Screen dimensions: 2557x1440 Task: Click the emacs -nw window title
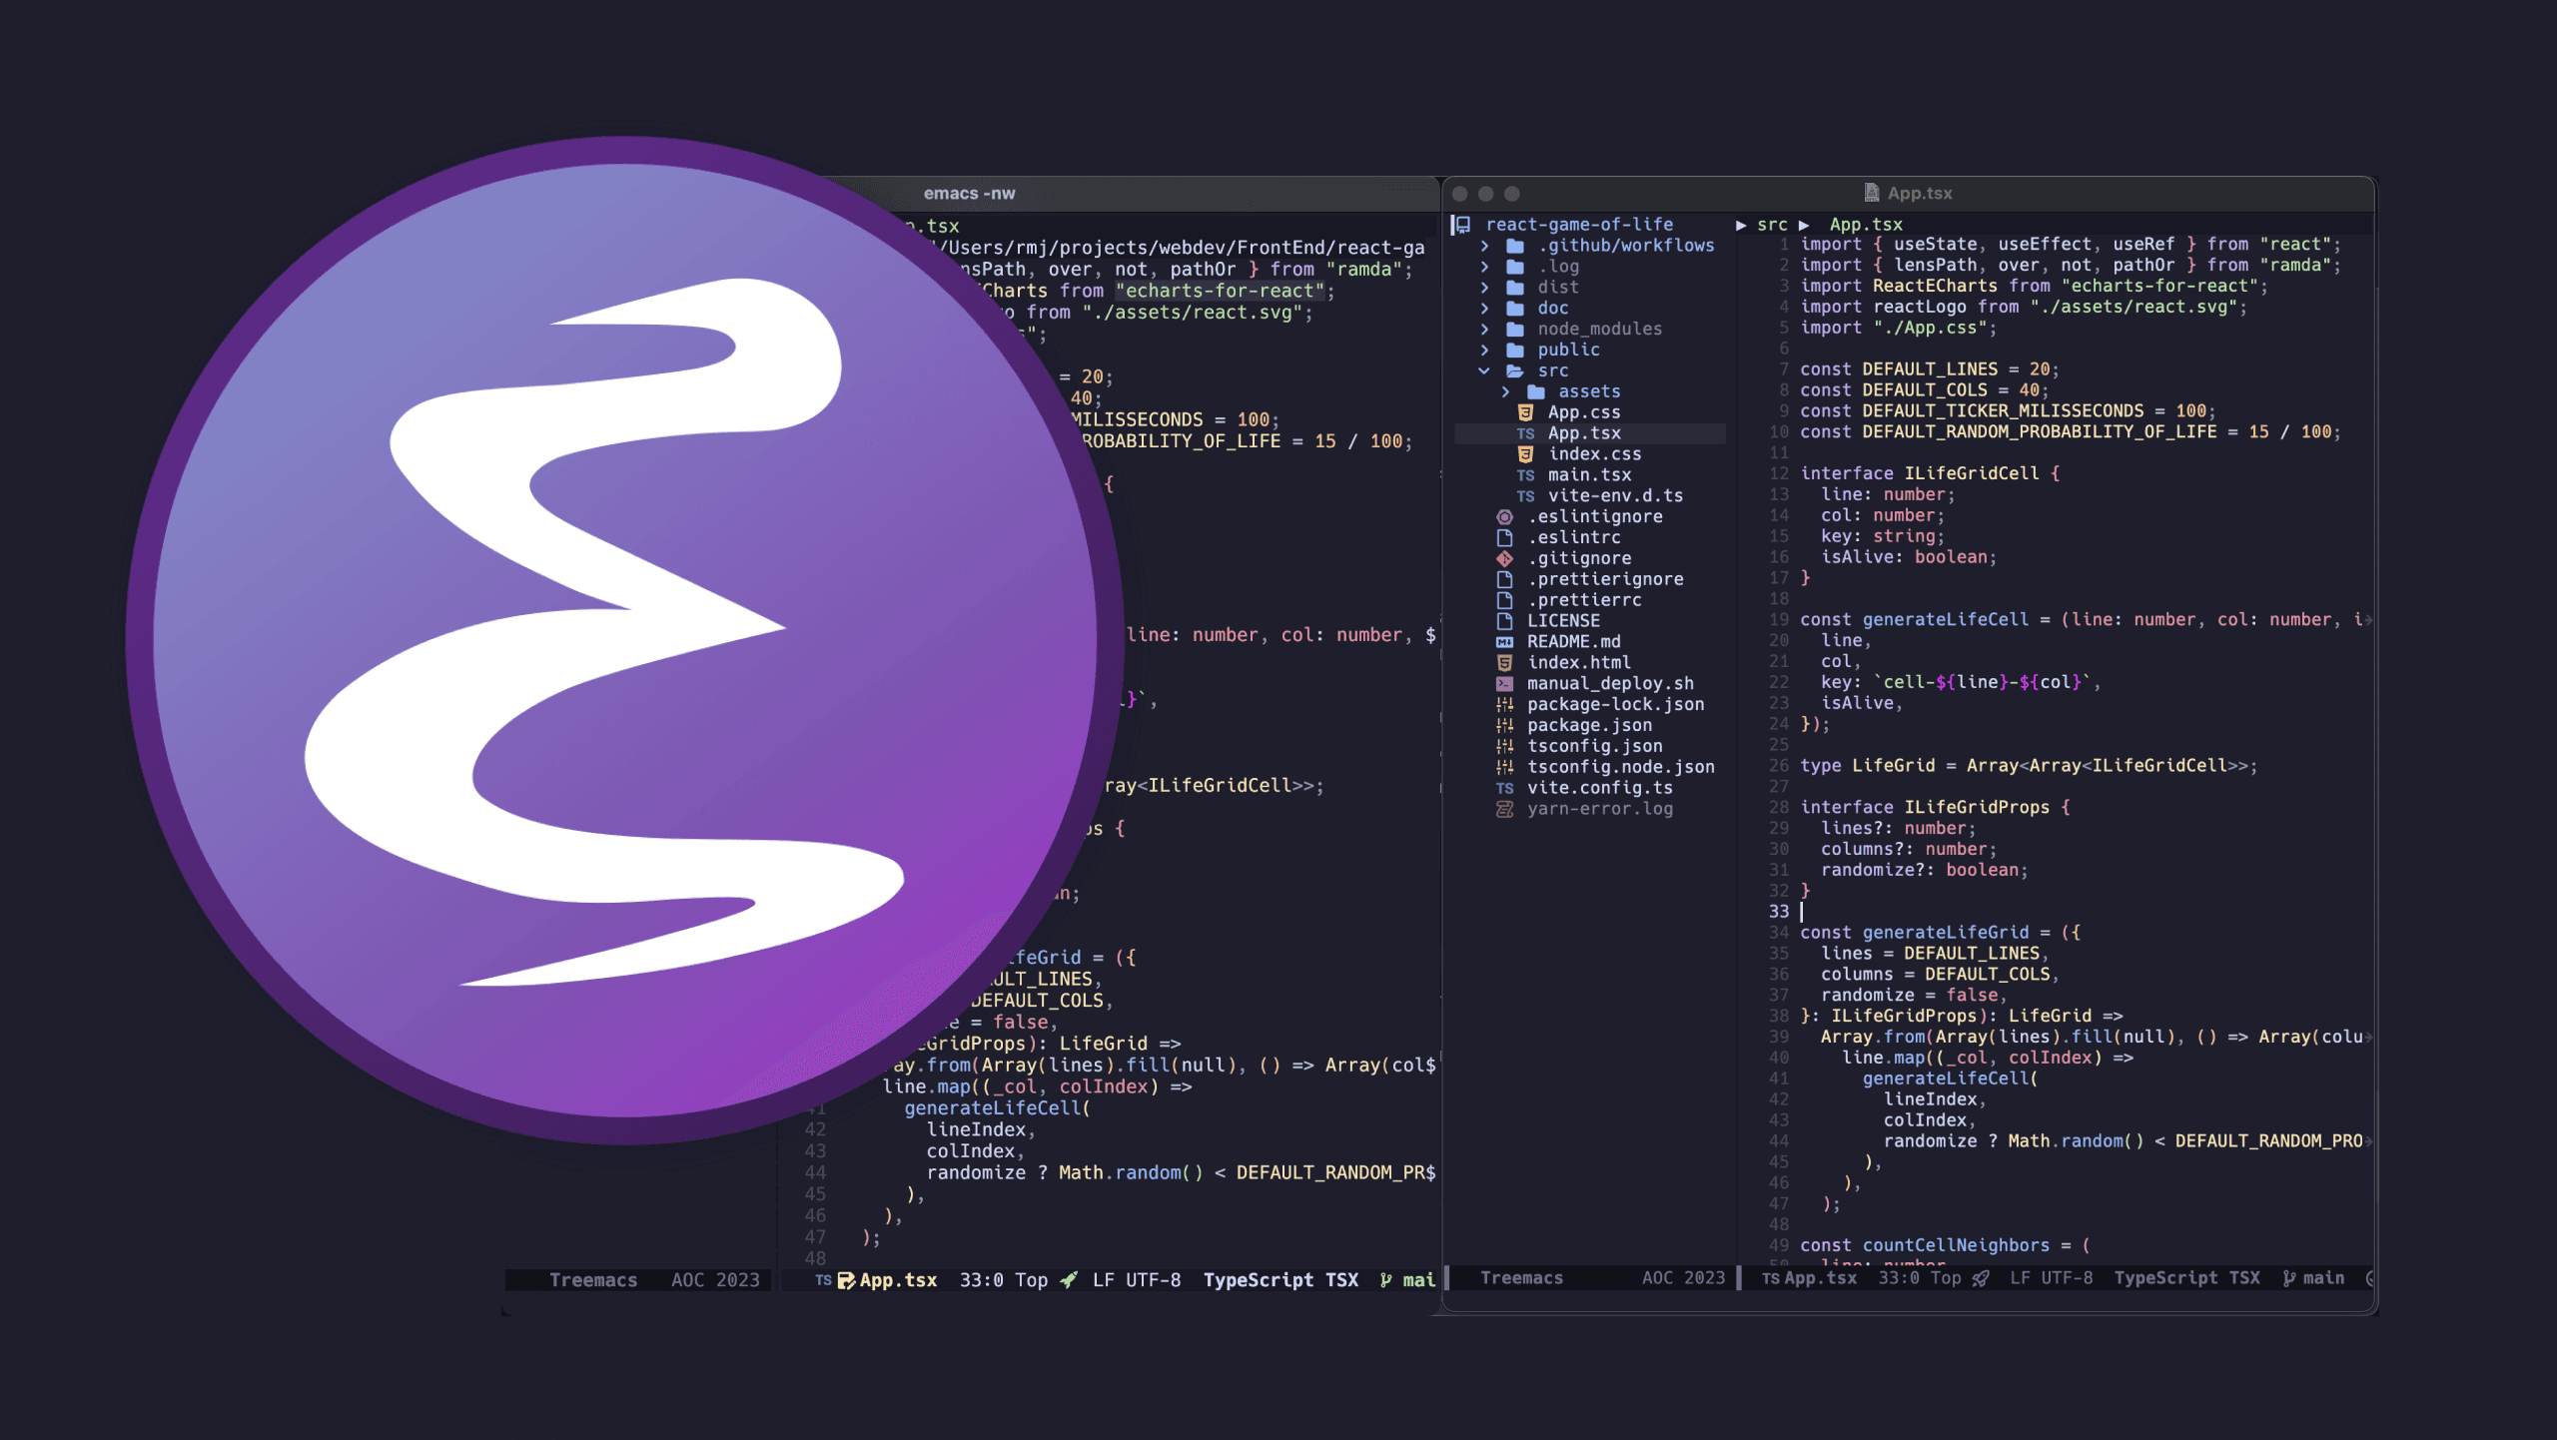(969, 194)
